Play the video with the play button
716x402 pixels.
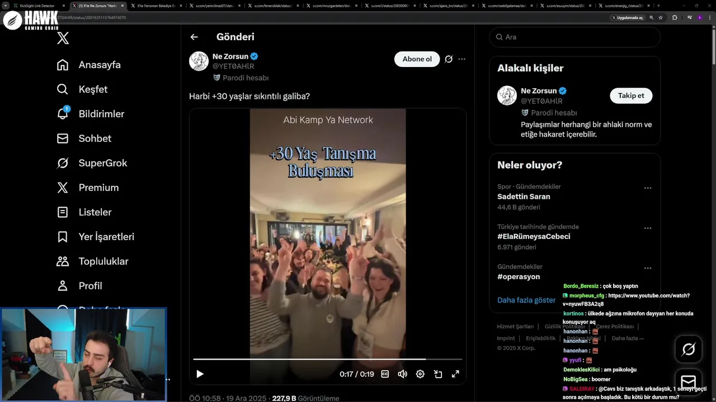(x=200, y=374)
